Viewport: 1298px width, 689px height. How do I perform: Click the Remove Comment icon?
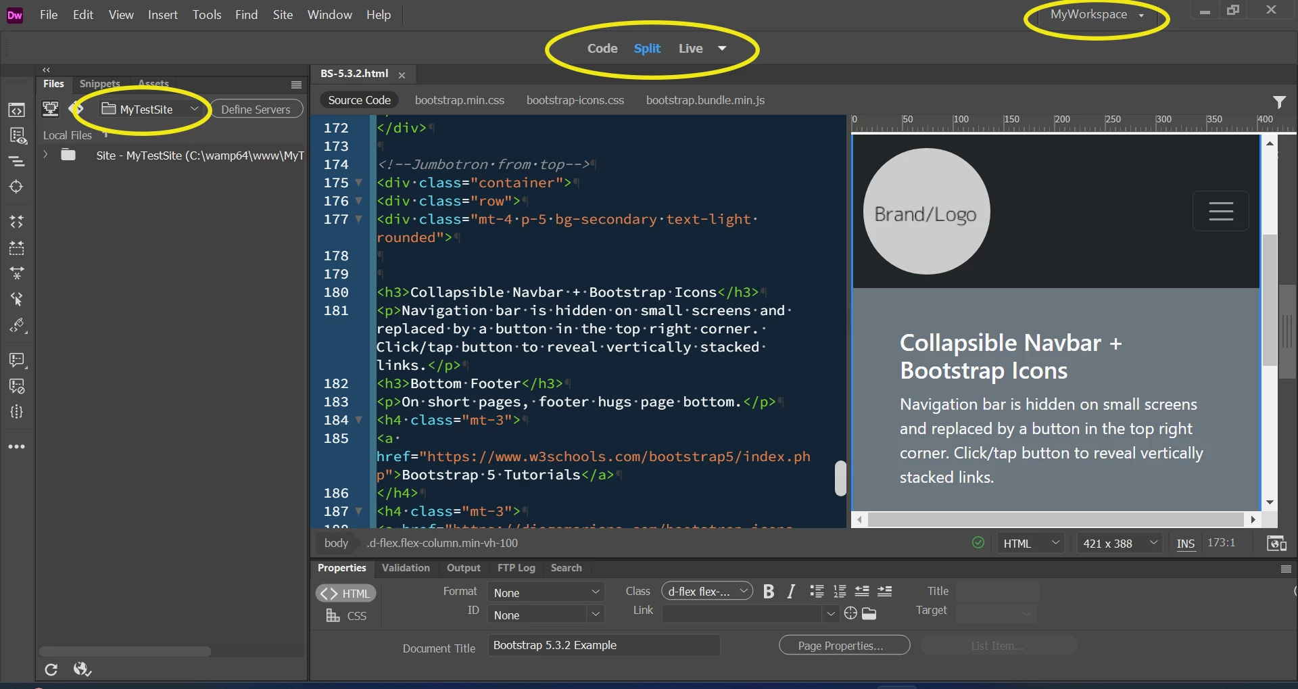pos(16,386)
